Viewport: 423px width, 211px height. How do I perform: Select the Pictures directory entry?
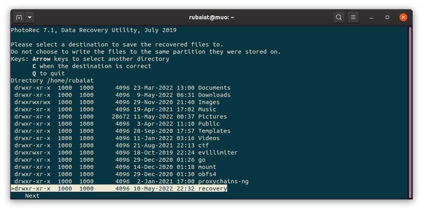pos(212,116)
